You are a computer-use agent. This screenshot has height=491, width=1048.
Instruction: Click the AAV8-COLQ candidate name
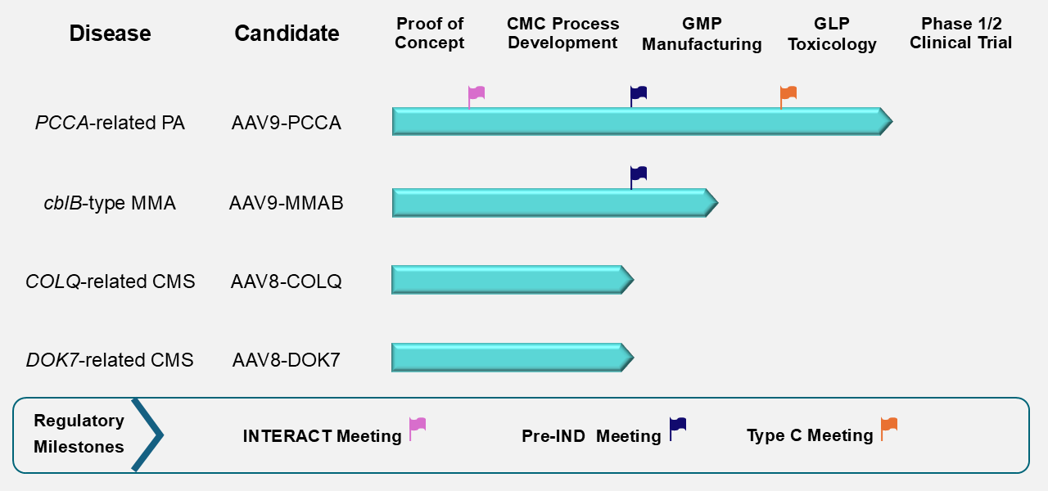click(287, 282)
